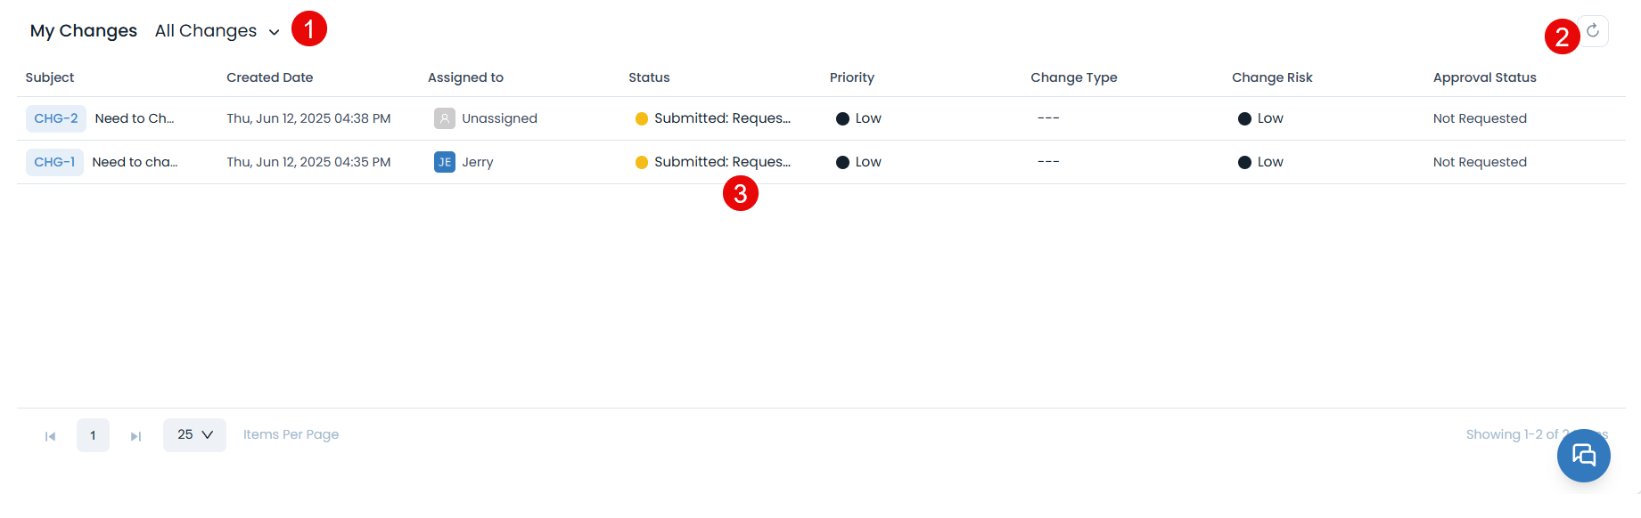Viewport: 1641px width, 518px height.
Task: Open change request CHG-2
Action: 56,118
